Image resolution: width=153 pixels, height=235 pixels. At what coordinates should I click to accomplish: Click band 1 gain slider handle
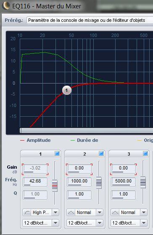[x=55, y=185]
